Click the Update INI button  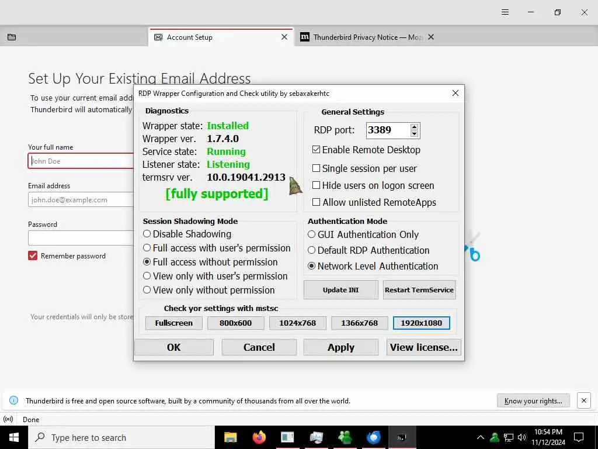[341, 290]
